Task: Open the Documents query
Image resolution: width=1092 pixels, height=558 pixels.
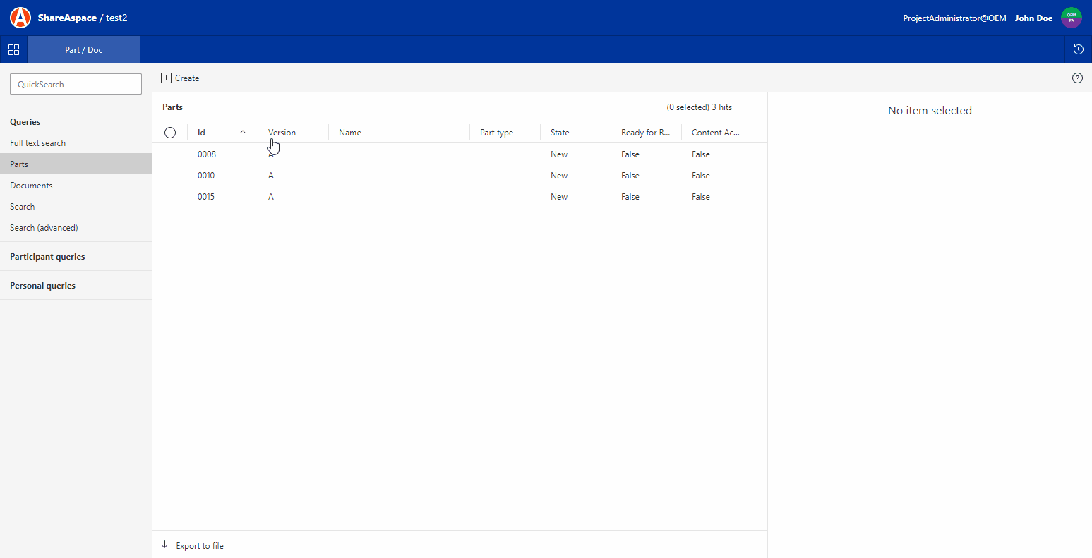Action: [31, 185]
